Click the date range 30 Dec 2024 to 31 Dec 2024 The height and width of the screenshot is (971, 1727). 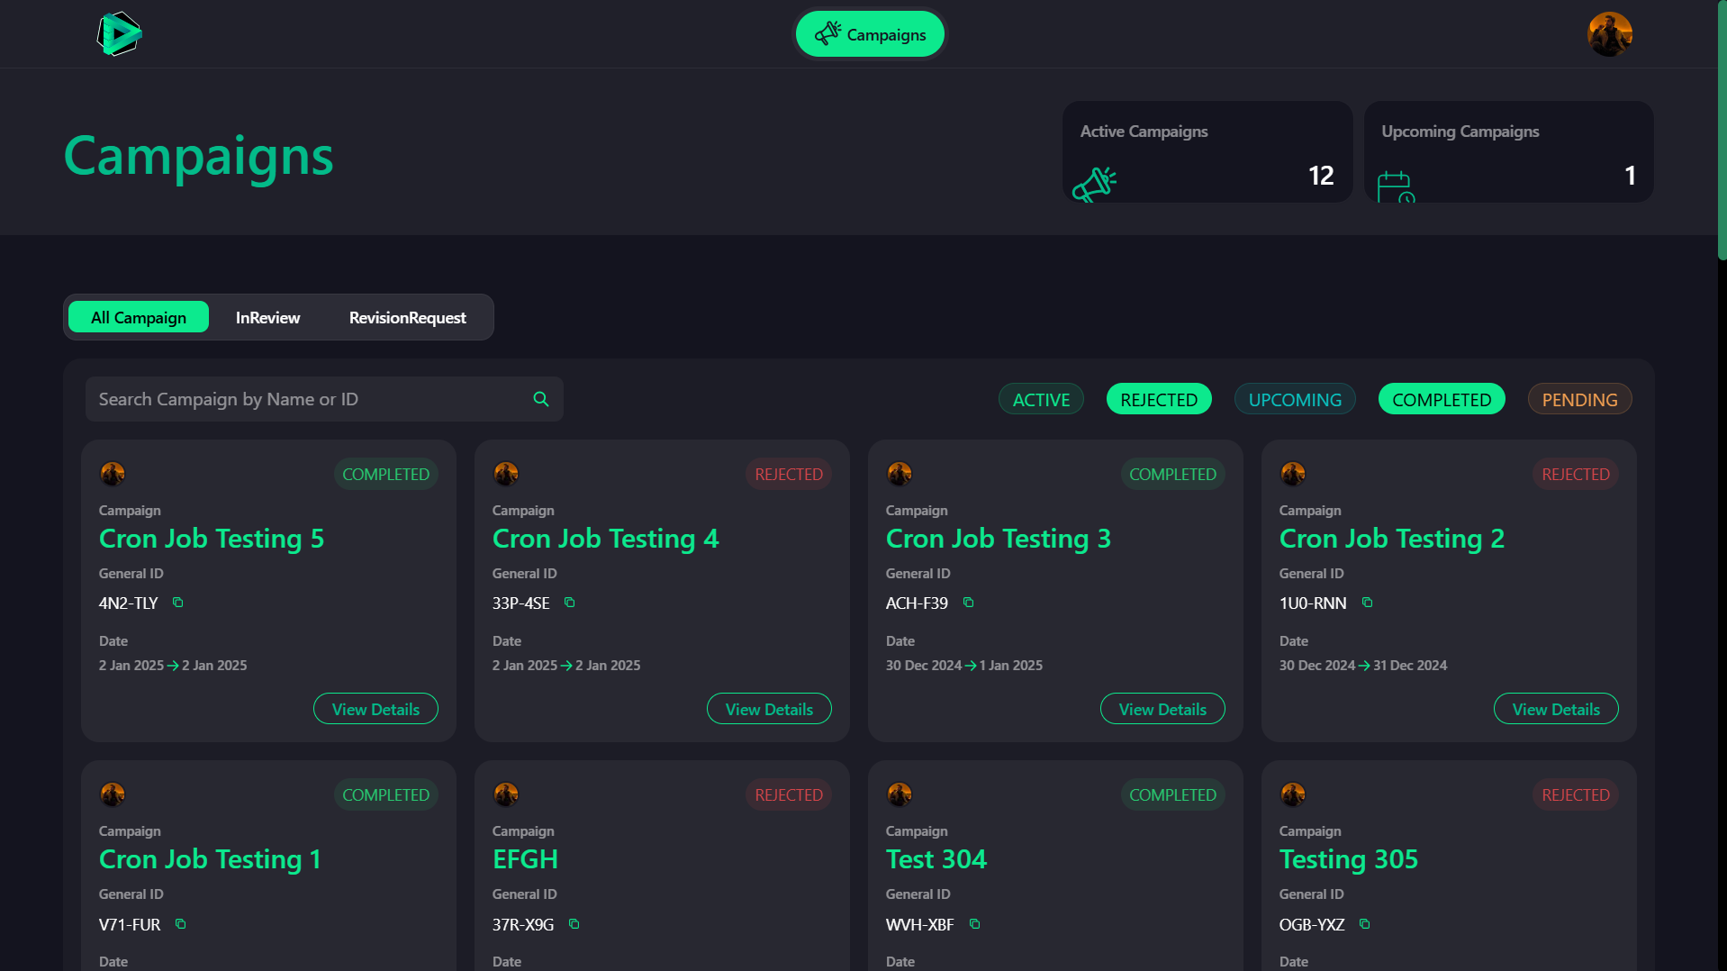point(1363,666)
